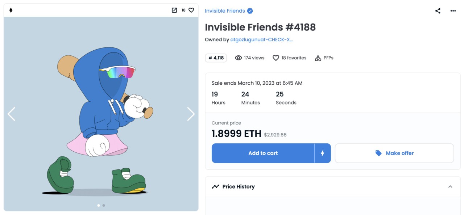Toggle the heart next to 18 favorites
Viewport: 464px width, 215px height.
coord(275,58)
